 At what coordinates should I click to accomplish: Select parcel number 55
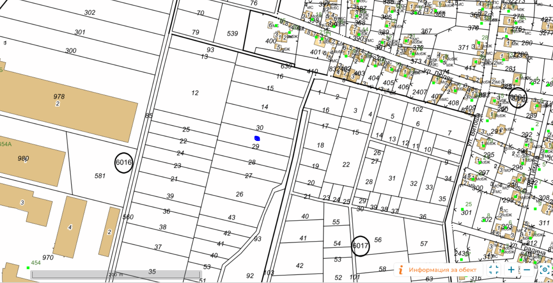pos(336,222)
